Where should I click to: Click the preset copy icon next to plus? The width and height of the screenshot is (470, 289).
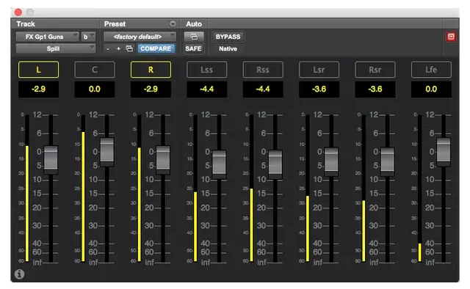(129, 48)
